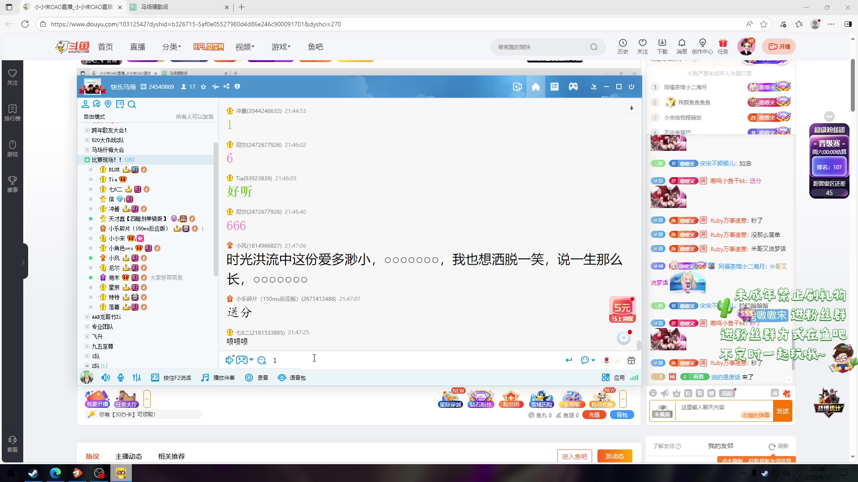Open the watch history icon in Douyu header
The height and width of the screenshot is (482, 858).
(622, 46)
